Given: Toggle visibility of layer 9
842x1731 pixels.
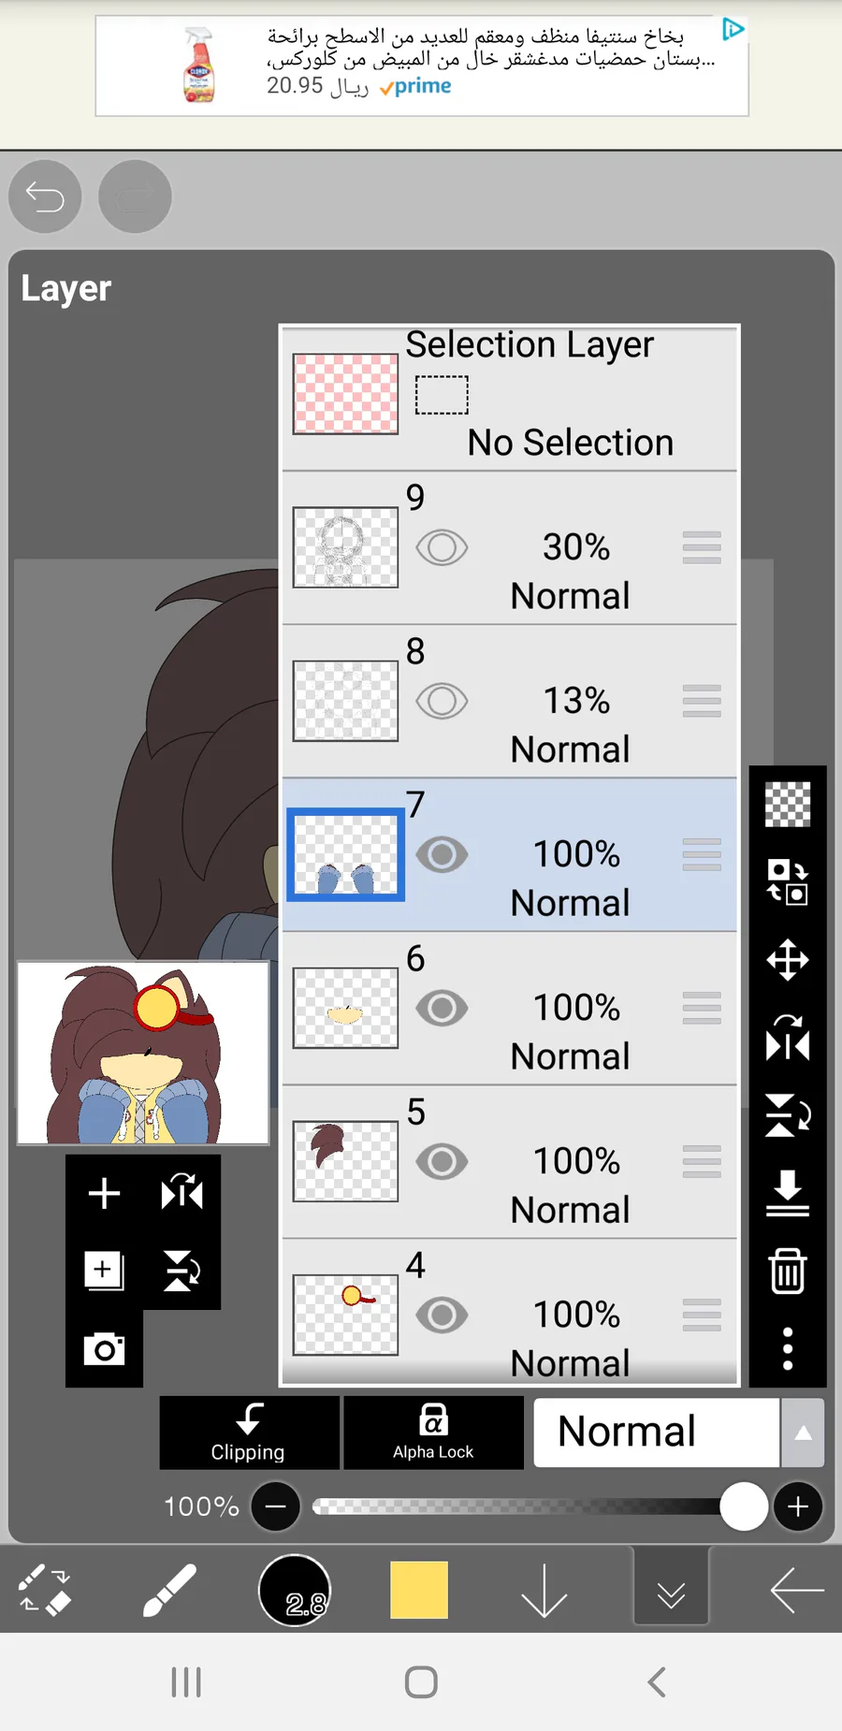Looking at the screenshot, I should tap(442, 547).
